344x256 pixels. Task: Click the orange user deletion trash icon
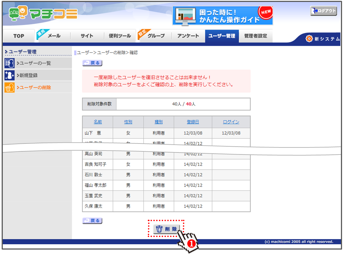point(9,88)
